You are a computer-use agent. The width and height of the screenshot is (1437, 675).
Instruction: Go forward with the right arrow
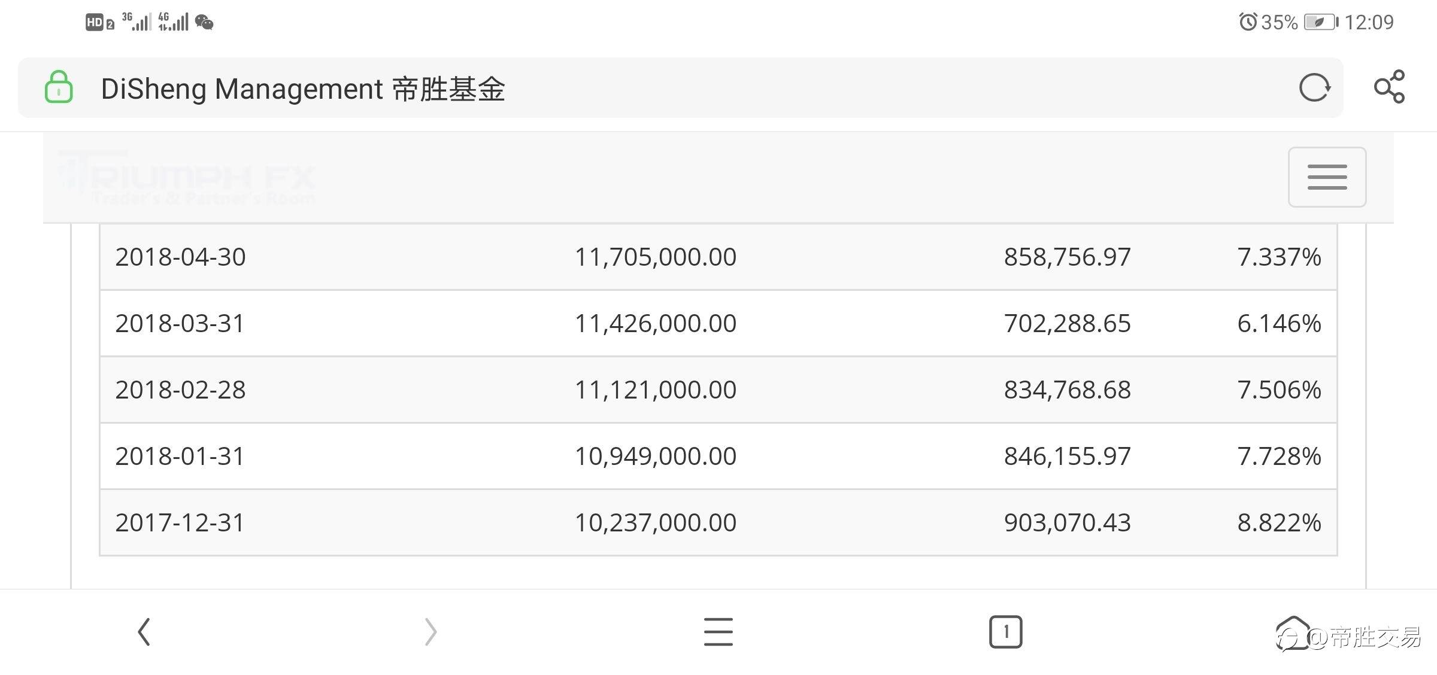click(x=431, y=632)
